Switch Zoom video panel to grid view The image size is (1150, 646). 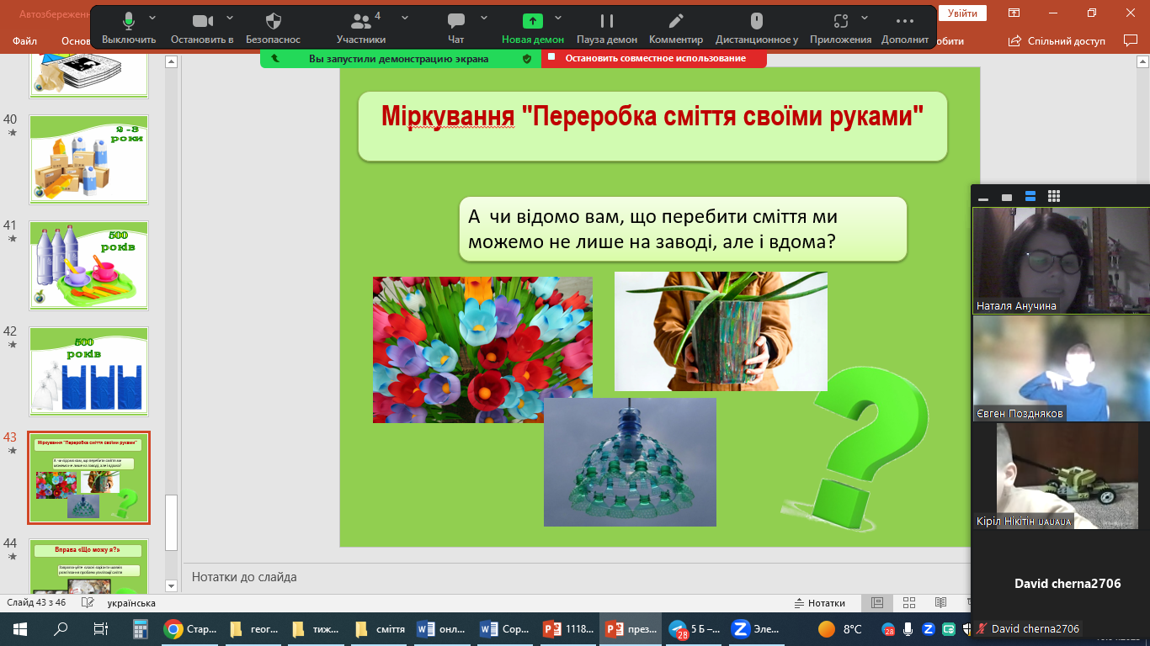[x=1053, y=197]
